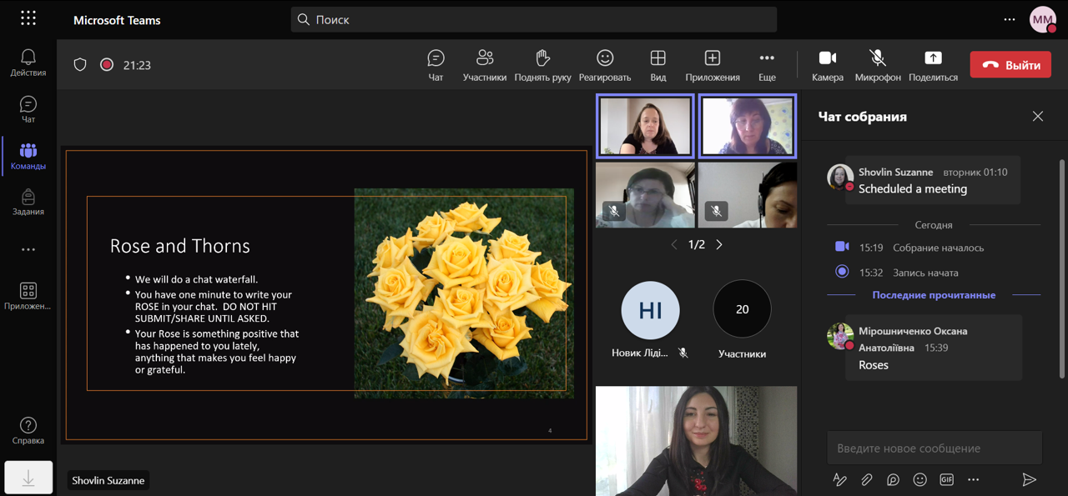Screen dimensions: 1068x496
Task: Click the yellow roses image on slide
Action: 464,293
